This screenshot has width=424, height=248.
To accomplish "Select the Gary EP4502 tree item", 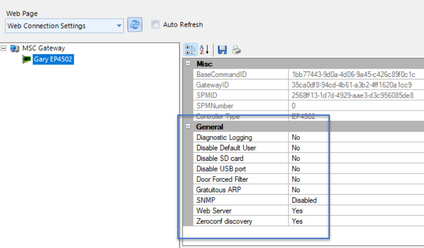I will tap(53, 59).
